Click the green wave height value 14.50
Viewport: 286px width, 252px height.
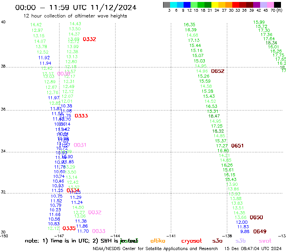pos(78,207)
